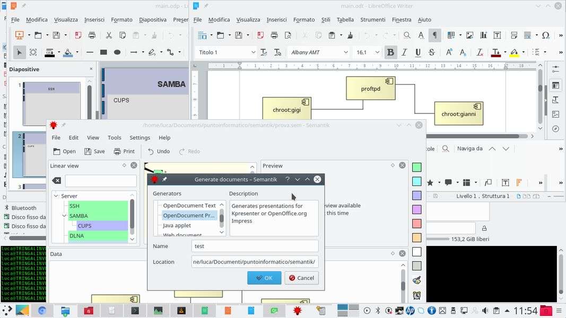Click the Print icon in Writer toolbar

click(x=274, y=36)
